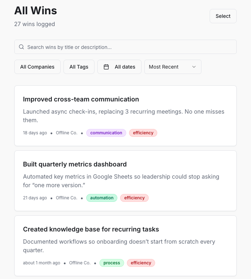Expand the Most Recent sort chevron
Screen dimensions: 251x279
pyautogui.click(x=194, y=67)
